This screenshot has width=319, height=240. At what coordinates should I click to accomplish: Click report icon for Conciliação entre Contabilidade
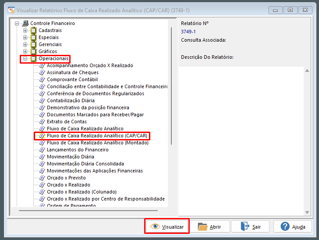42,86
